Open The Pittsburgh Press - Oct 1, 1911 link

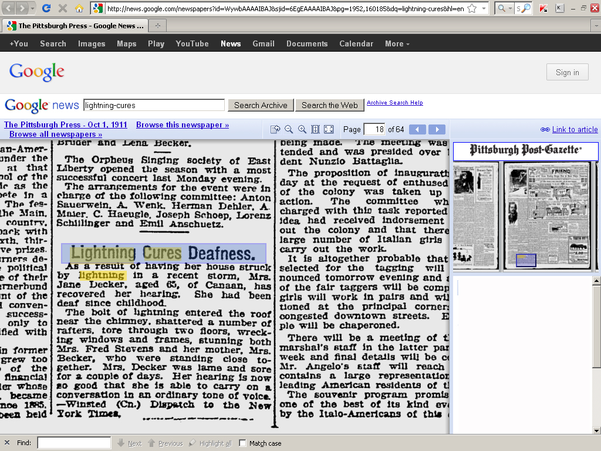pyautogui.click(x=66, y=124)
